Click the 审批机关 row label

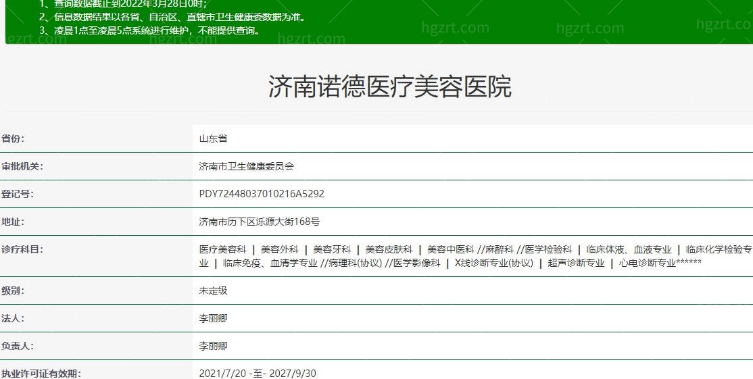22,166
